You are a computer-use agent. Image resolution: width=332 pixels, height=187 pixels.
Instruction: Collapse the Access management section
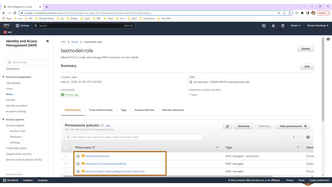(x=3, y=77)
